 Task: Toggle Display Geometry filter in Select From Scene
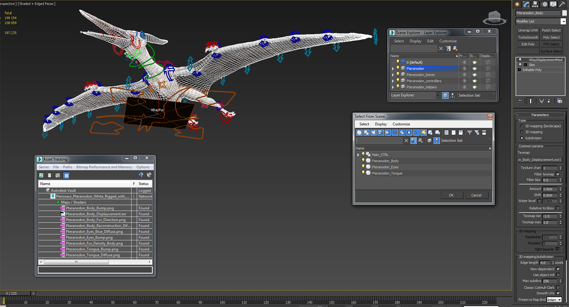pos(359,132)
